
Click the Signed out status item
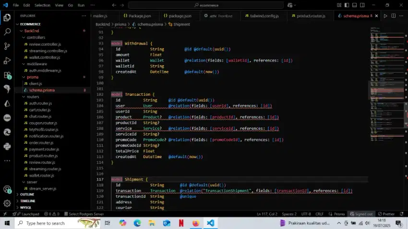pos(361,214)
